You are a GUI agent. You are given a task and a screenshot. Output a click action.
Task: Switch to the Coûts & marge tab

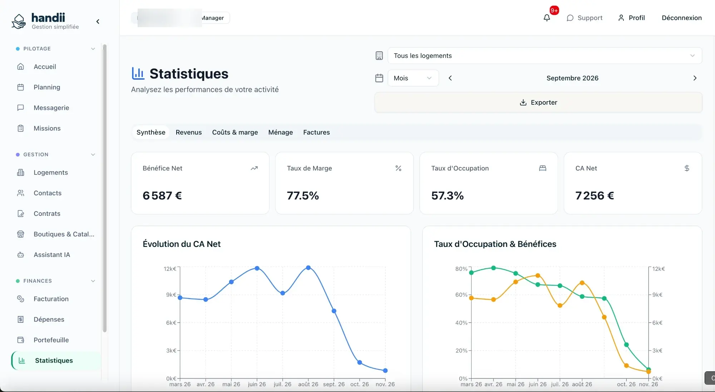pyautogui.click(x=235, y=132)
